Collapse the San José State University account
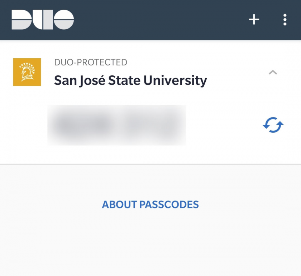301x276 pixels. point(273,72)
